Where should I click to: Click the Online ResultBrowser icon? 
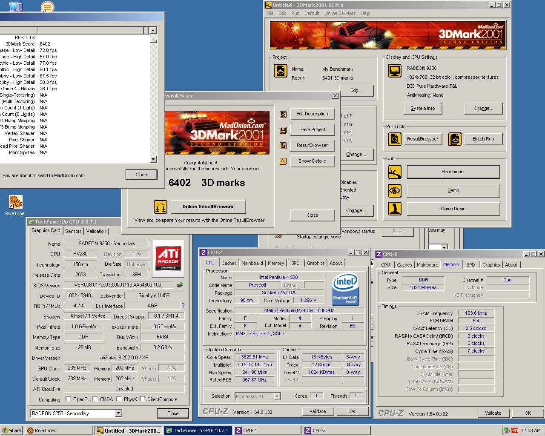[x=161, y=207]
